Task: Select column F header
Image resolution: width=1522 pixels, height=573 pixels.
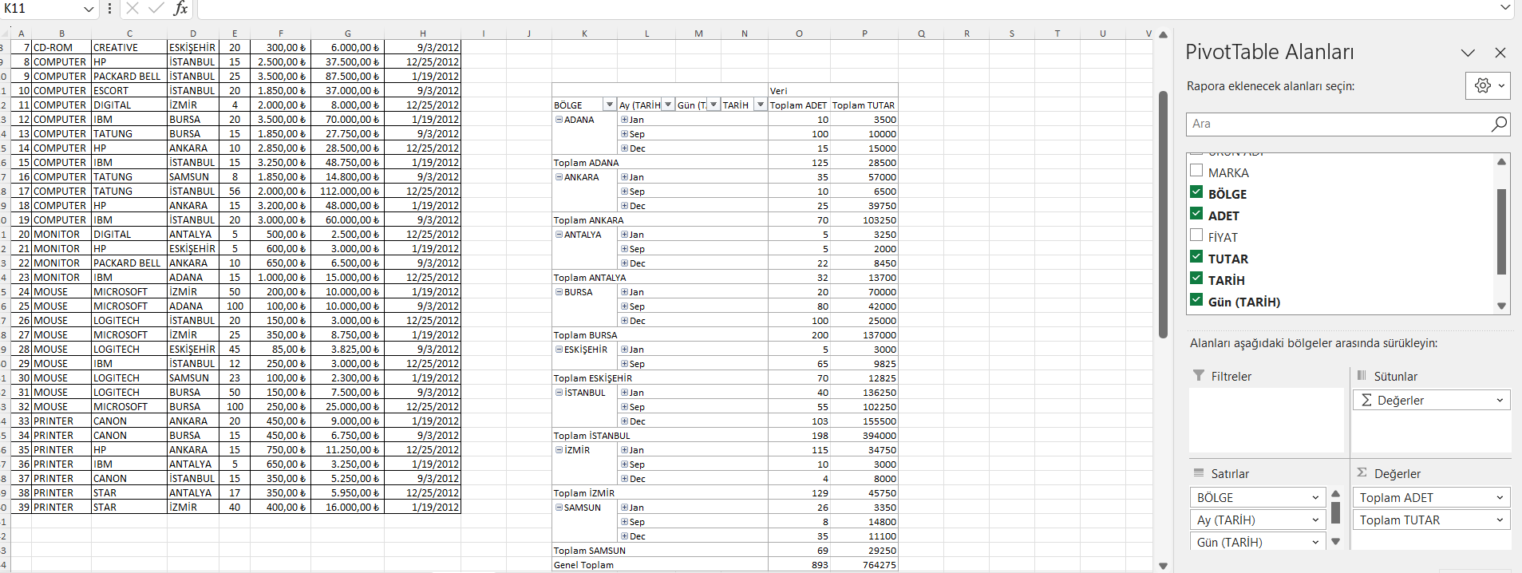Action: pos(281,34)
